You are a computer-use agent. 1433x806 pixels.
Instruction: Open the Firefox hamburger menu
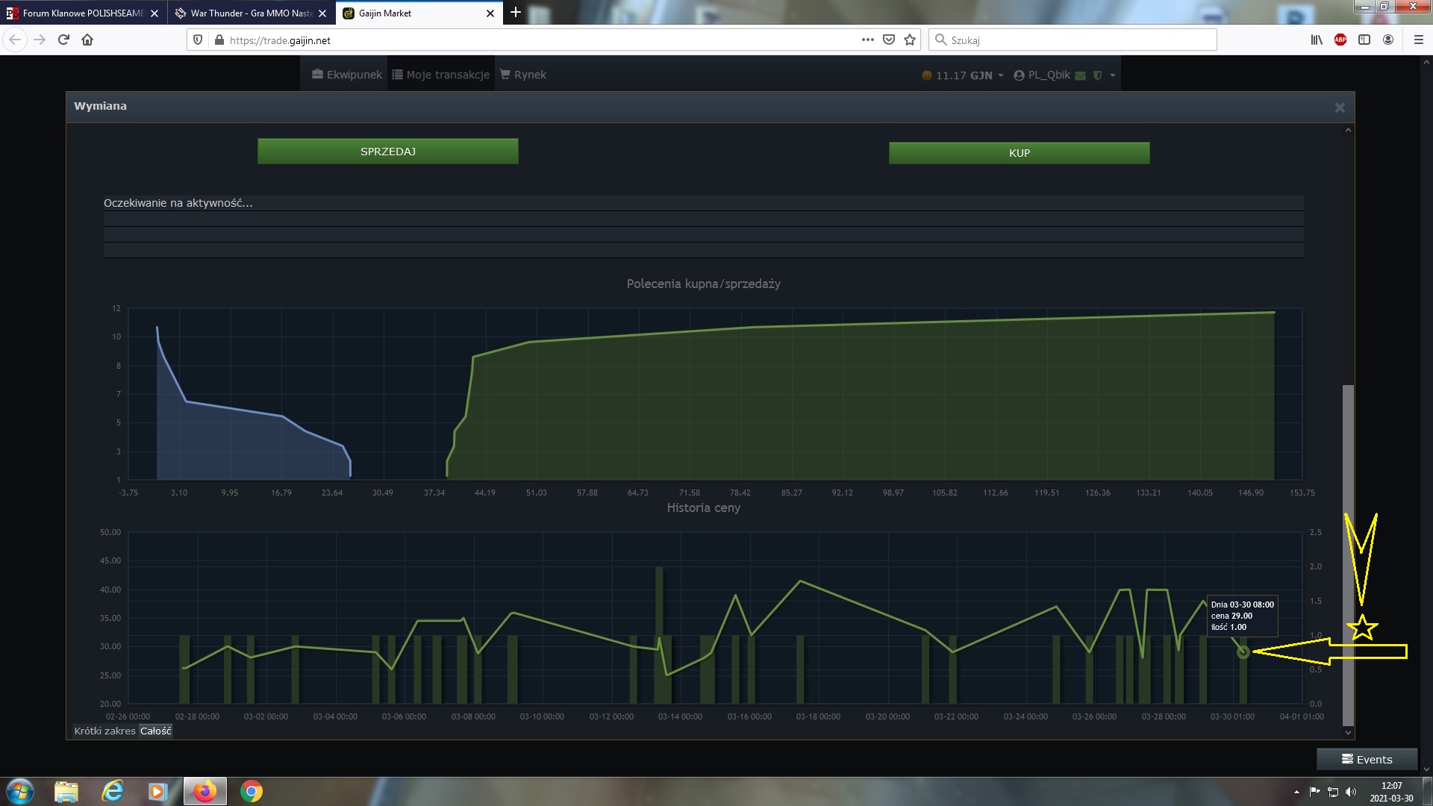(x=1419, y=40)
